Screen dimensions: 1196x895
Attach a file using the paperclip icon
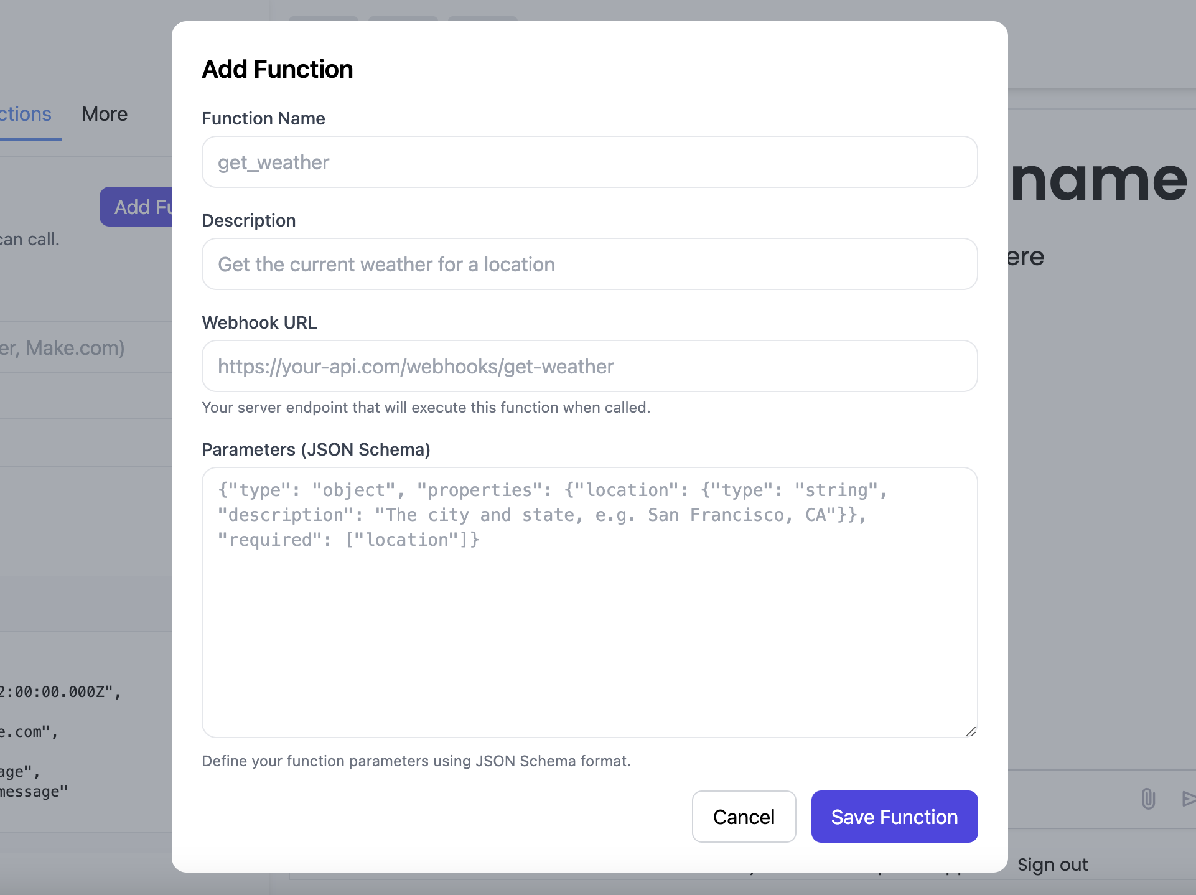click(x=1148, y=799)
